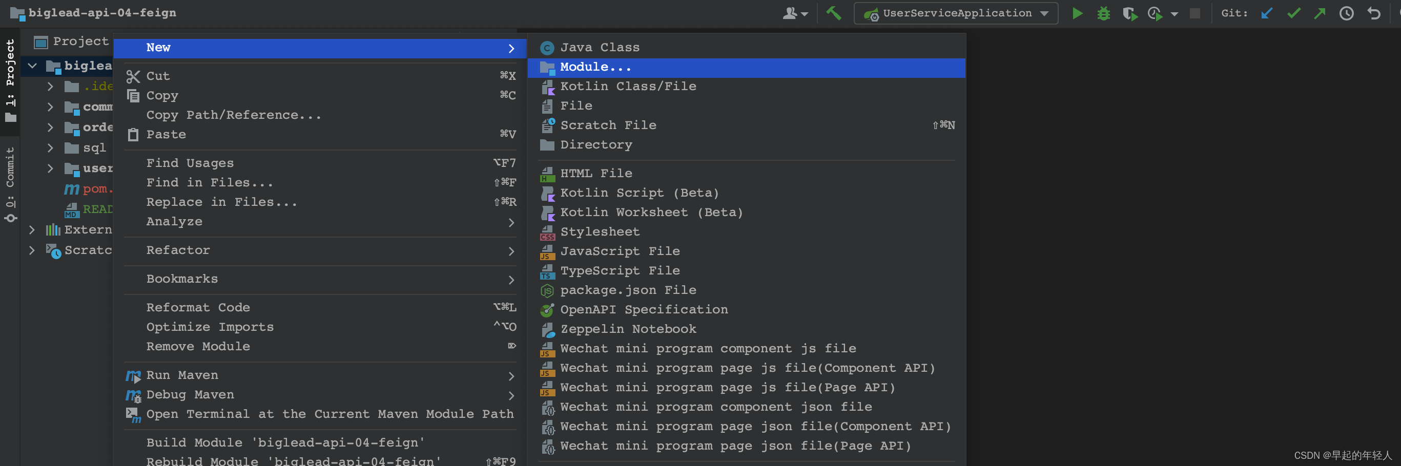This screenshot has width=1401, height=466.
Task: Create Wechat page json file(Page API)
Action: (746, 447)
